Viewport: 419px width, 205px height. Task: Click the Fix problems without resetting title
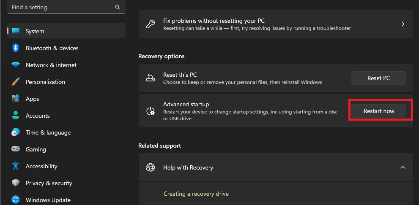click(214, 21)
